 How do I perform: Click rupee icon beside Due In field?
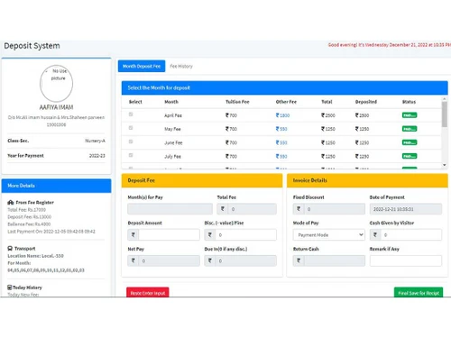[210, 260]
